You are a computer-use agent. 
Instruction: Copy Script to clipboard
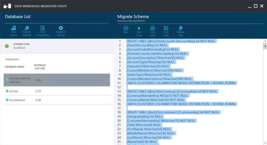click(166, 31)
